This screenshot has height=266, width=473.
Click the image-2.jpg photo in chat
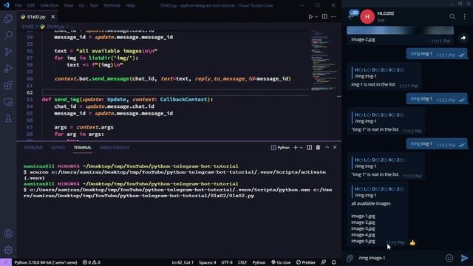[400, 30]
